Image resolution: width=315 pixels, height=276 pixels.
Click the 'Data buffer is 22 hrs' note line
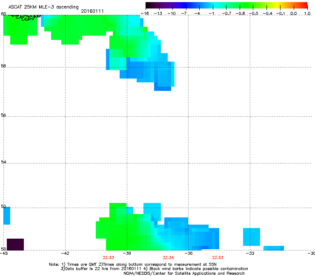coord(154,269)
